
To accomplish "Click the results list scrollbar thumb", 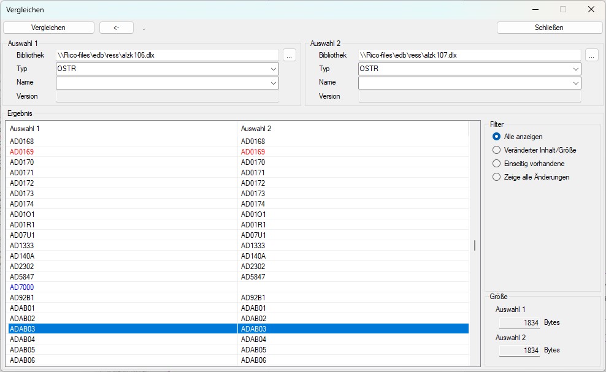I will point(474,245).
